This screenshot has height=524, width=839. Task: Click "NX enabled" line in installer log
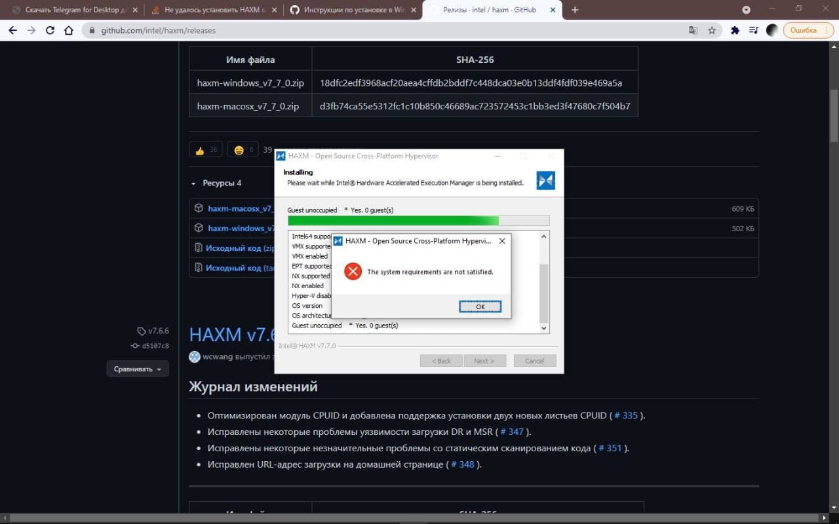[x=308, y=286]
